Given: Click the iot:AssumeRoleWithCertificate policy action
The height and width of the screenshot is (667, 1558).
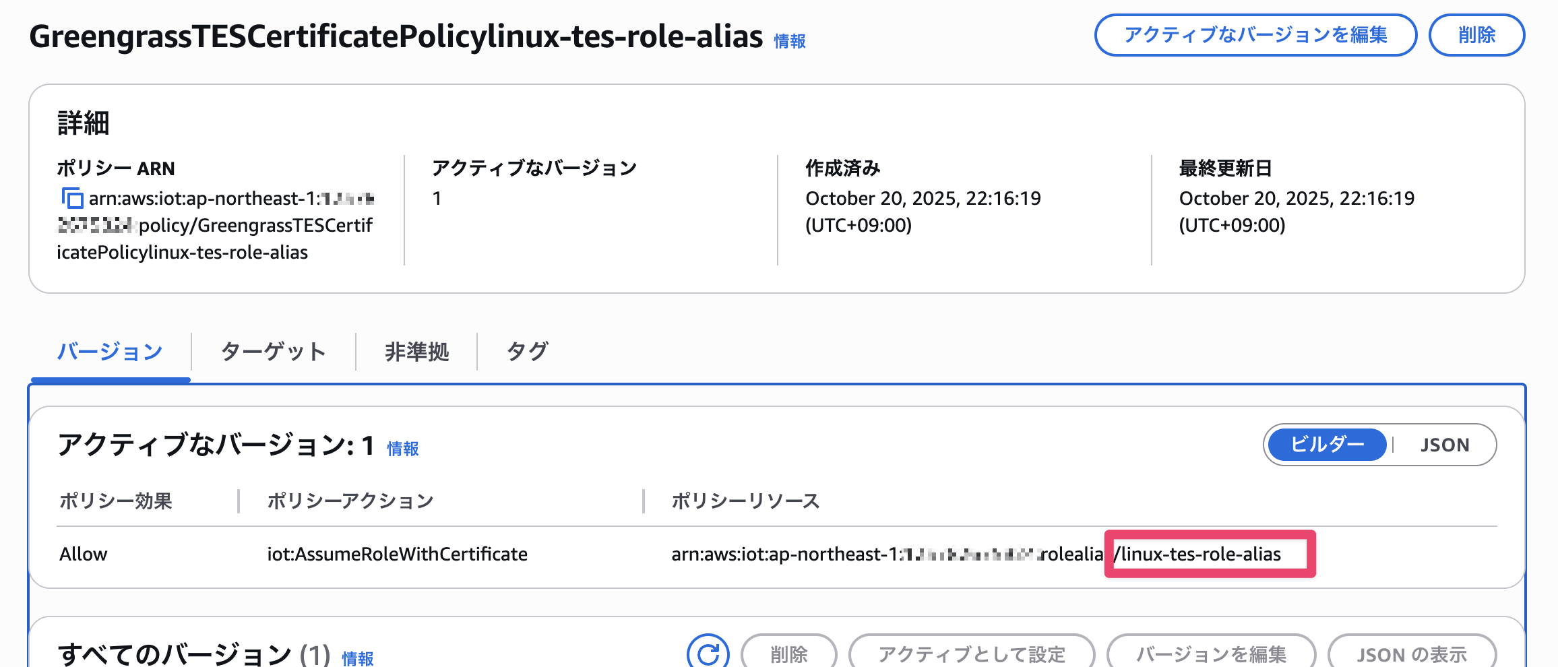Looking at the screenshot, I should (397, 554).
